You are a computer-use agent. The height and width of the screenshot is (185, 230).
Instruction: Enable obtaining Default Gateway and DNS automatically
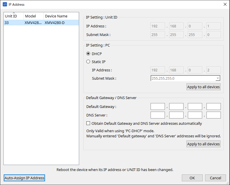(88, 124)
